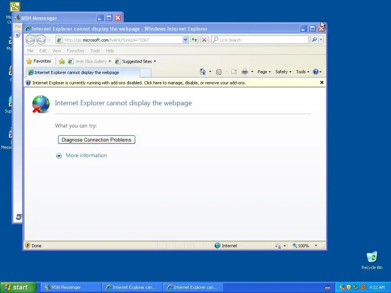Expand the zoom level dropdown arrow

316,246
